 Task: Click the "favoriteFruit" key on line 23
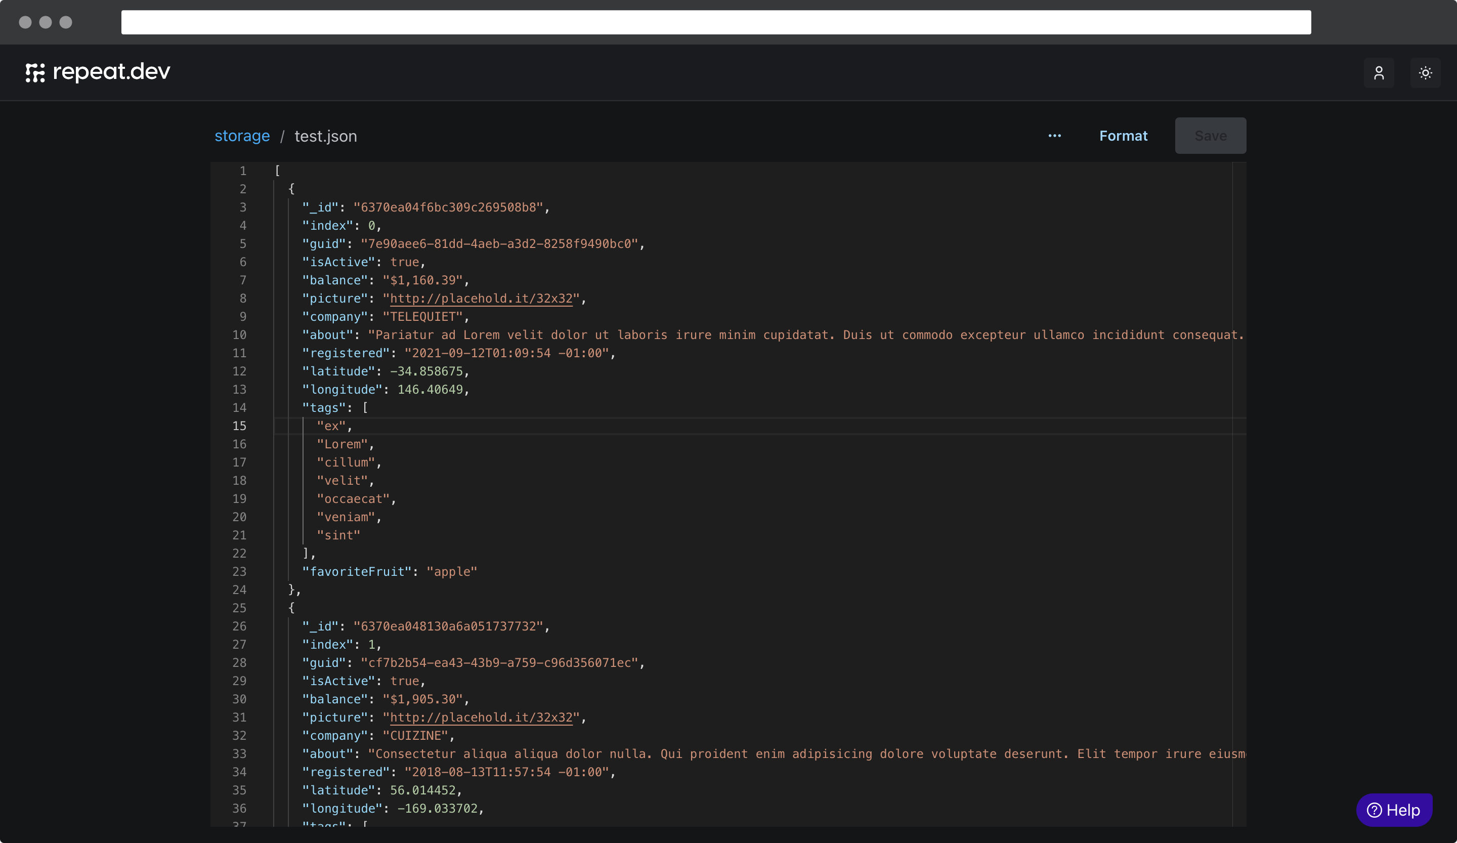[x=357, y=572]
